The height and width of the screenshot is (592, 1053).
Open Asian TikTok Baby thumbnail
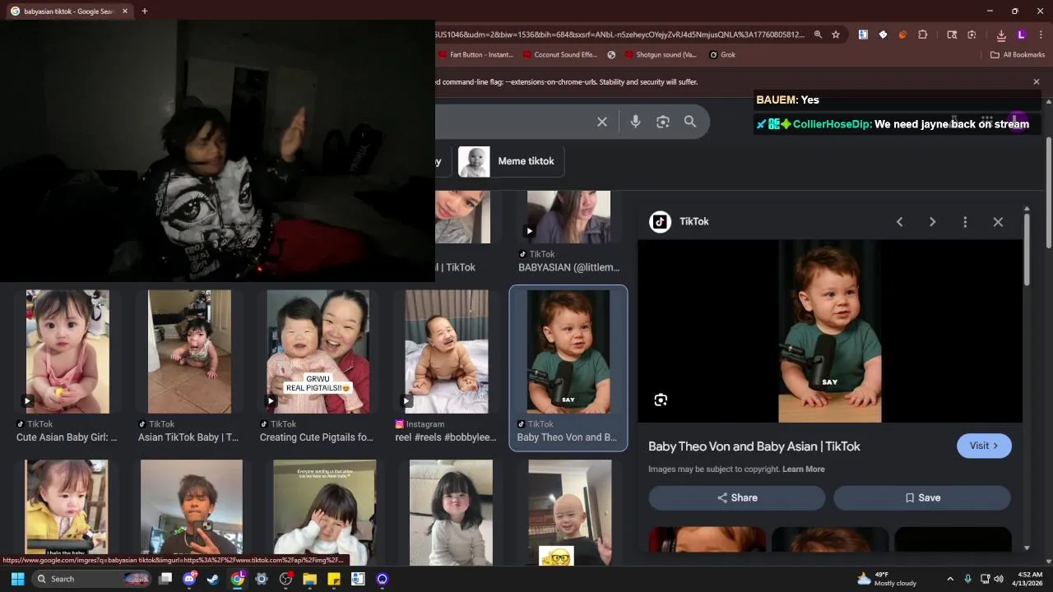189,352
